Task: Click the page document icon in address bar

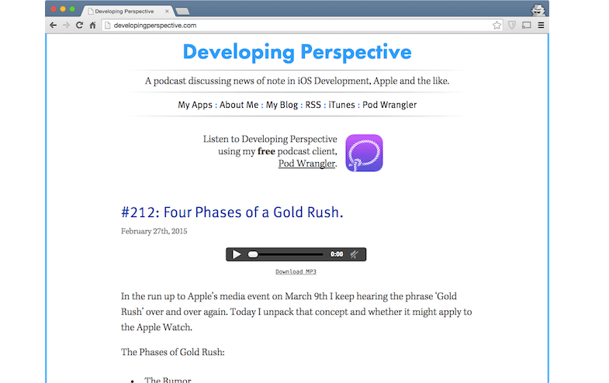Action: click(x=108, y=26)
